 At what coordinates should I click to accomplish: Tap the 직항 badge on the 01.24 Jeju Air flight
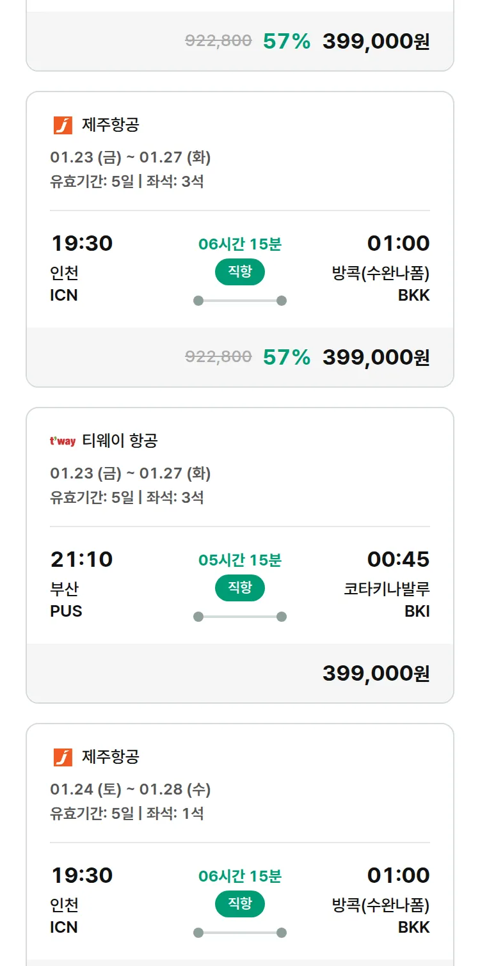tap(239, 904)
